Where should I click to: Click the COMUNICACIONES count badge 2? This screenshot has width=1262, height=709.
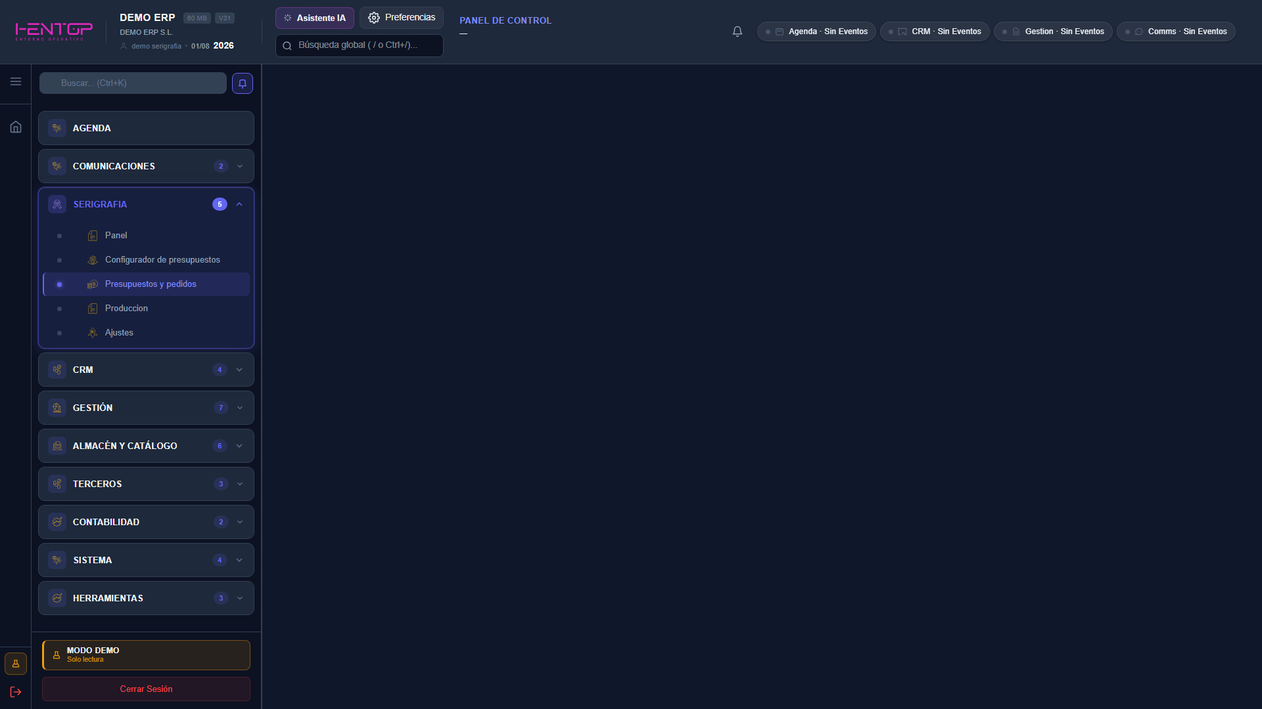tap(221, 166)
